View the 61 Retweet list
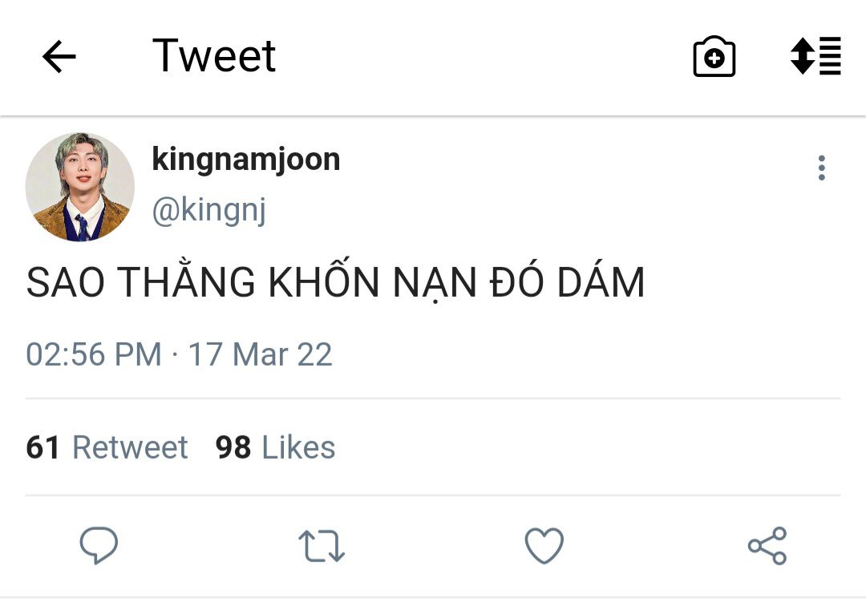Image resolution: width=866 pixels, height=607 pixels. 107,447
